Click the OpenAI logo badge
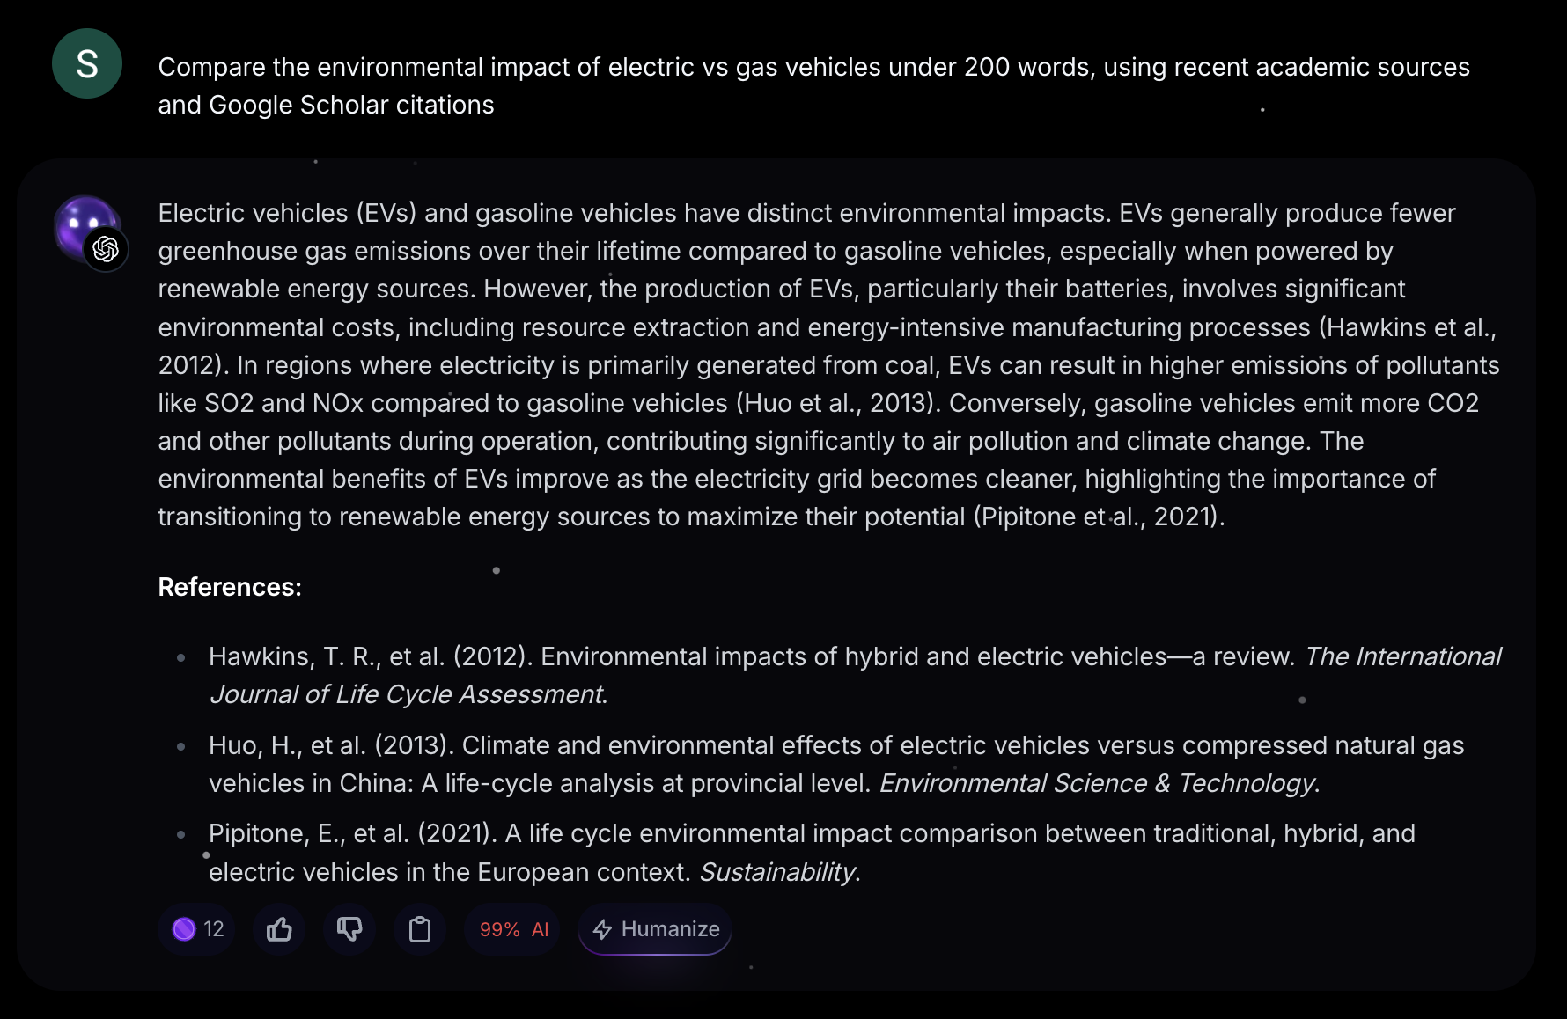Image resolution: width=1567 pixels, height=1019 pixels. click(x=106, y=250)
